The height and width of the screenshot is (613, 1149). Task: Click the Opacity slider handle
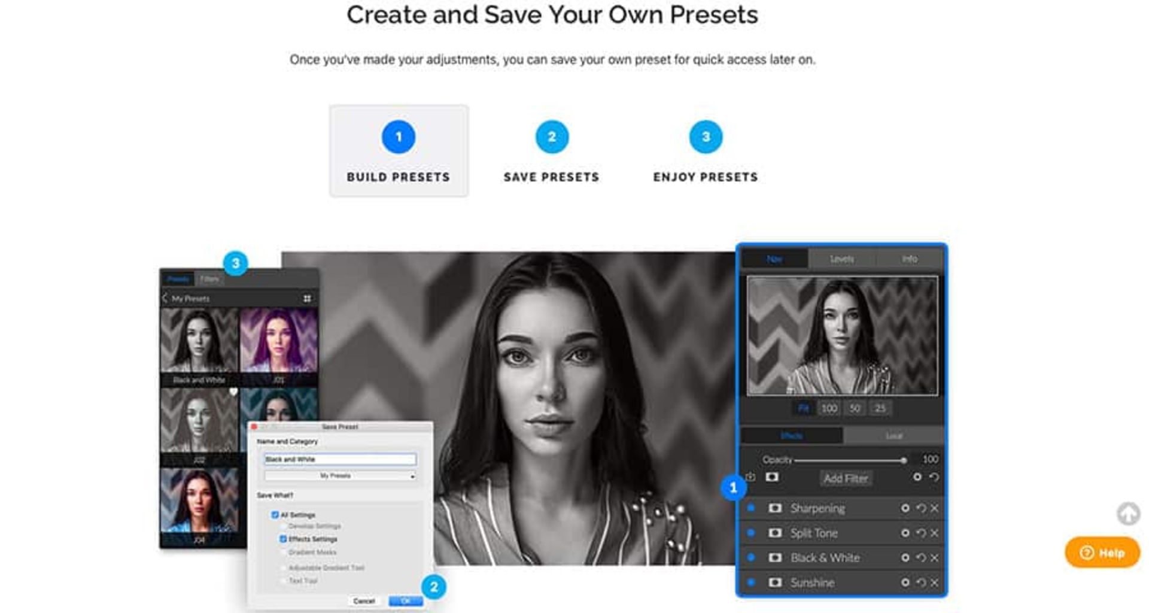[903, 460]
